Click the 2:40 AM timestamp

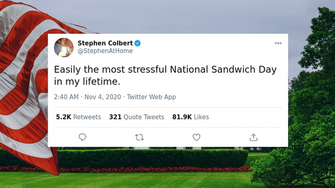point(66,97)
